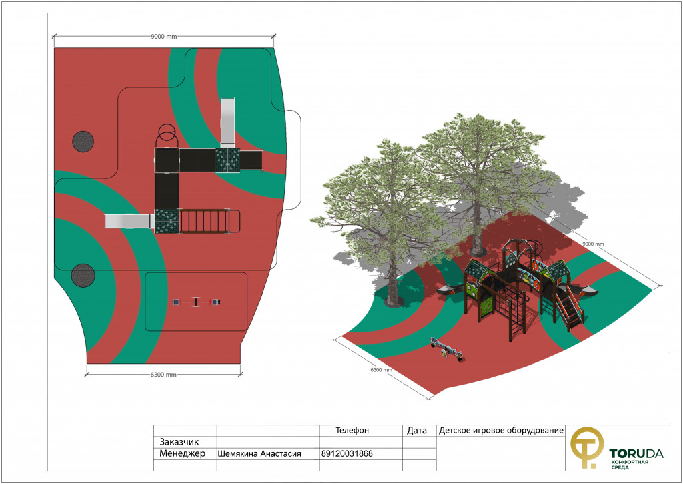
Task: Click the spring seesaw in the plan view
Action: pos(195,302)
